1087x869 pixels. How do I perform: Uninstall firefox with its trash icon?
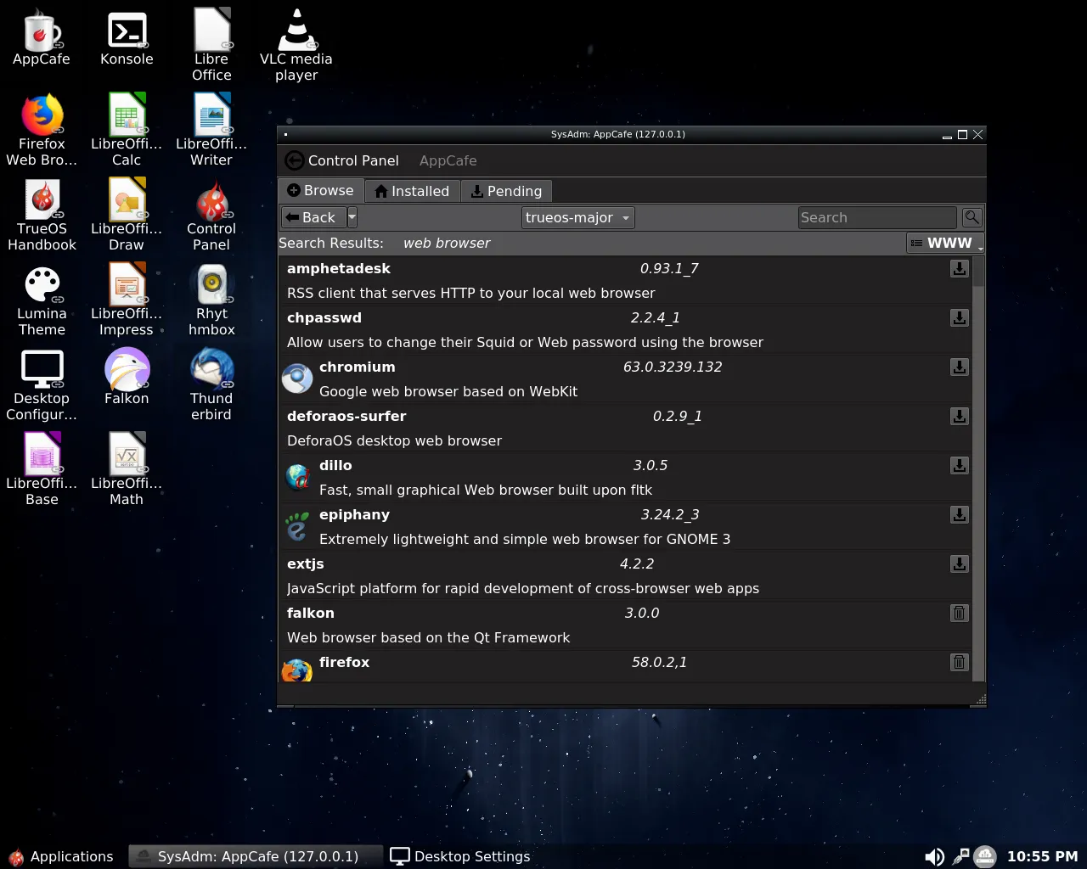[959, 663]
